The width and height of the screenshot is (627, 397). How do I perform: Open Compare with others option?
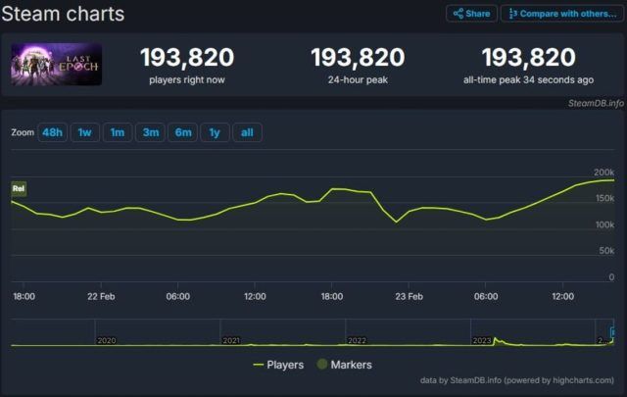pos(562,14)
